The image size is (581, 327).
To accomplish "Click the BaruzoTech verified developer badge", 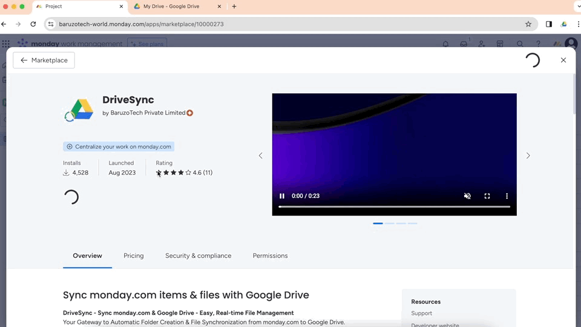I will click(x=189, y=113).
